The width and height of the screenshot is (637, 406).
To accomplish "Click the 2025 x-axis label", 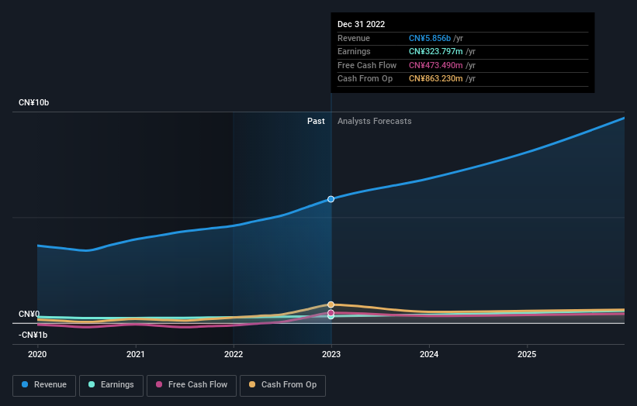I will click(x=527, y=354).
